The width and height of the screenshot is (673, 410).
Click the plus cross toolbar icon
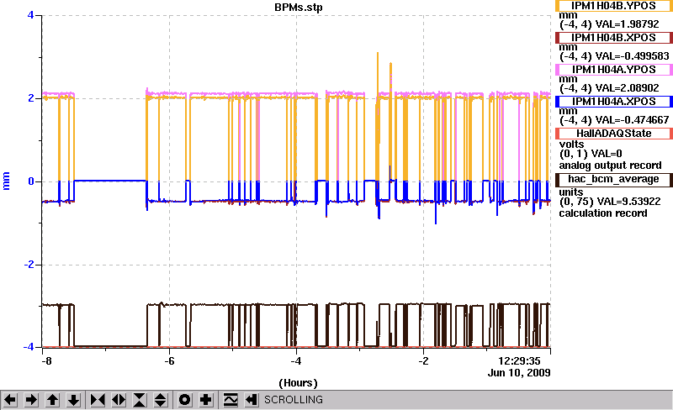pos(206,400)
